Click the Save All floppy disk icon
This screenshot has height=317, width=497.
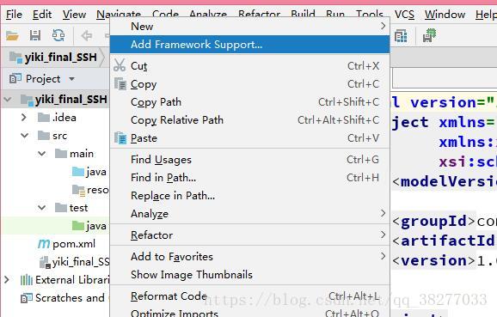pos(35,35)
